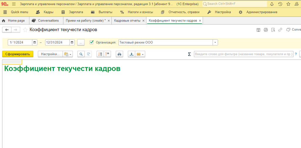301x148 pixels.
Task: Switch to the Кадровые отчеты tab
Action: tap(125, 21)
